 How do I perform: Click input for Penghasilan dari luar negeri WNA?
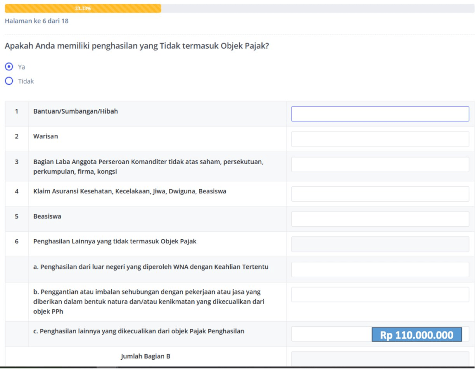coord(379,269)
